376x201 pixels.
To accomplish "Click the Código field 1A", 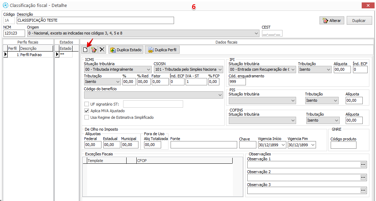I will [x=9, y=20].
